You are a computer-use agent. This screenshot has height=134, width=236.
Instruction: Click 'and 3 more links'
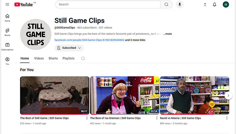tap(135, 40)
